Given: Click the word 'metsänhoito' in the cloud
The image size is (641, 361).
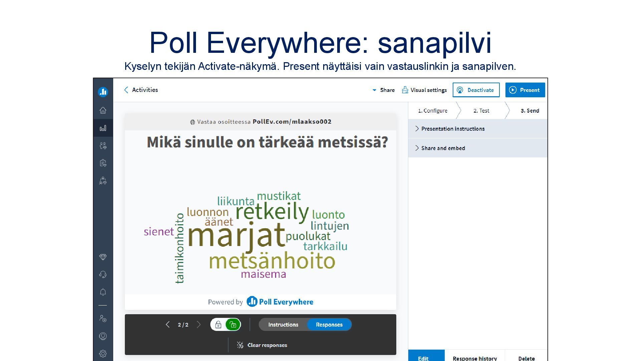Looking at the screenshot, I should tap(272, 261).
